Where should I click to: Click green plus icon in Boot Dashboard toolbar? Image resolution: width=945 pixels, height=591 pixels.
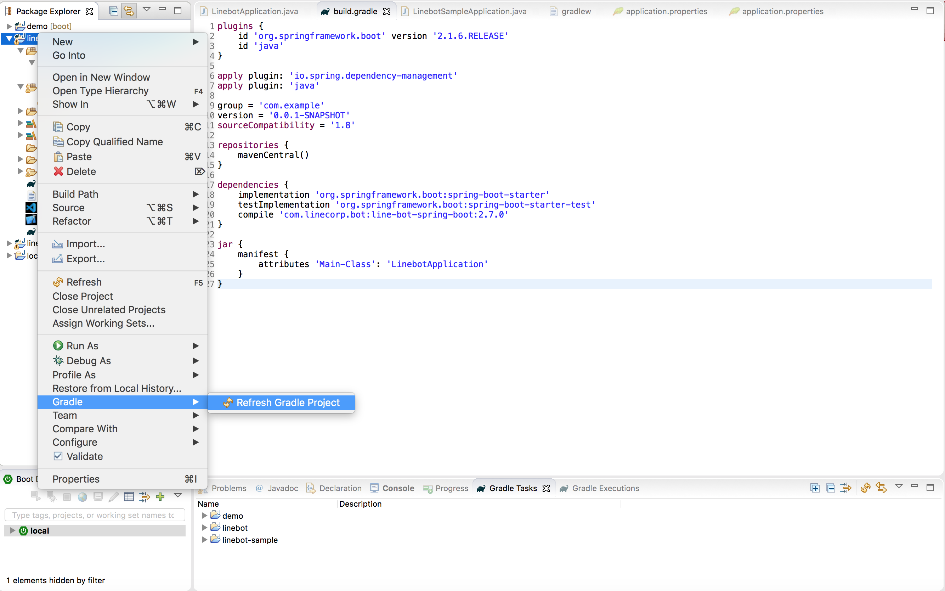pos(160,497)
